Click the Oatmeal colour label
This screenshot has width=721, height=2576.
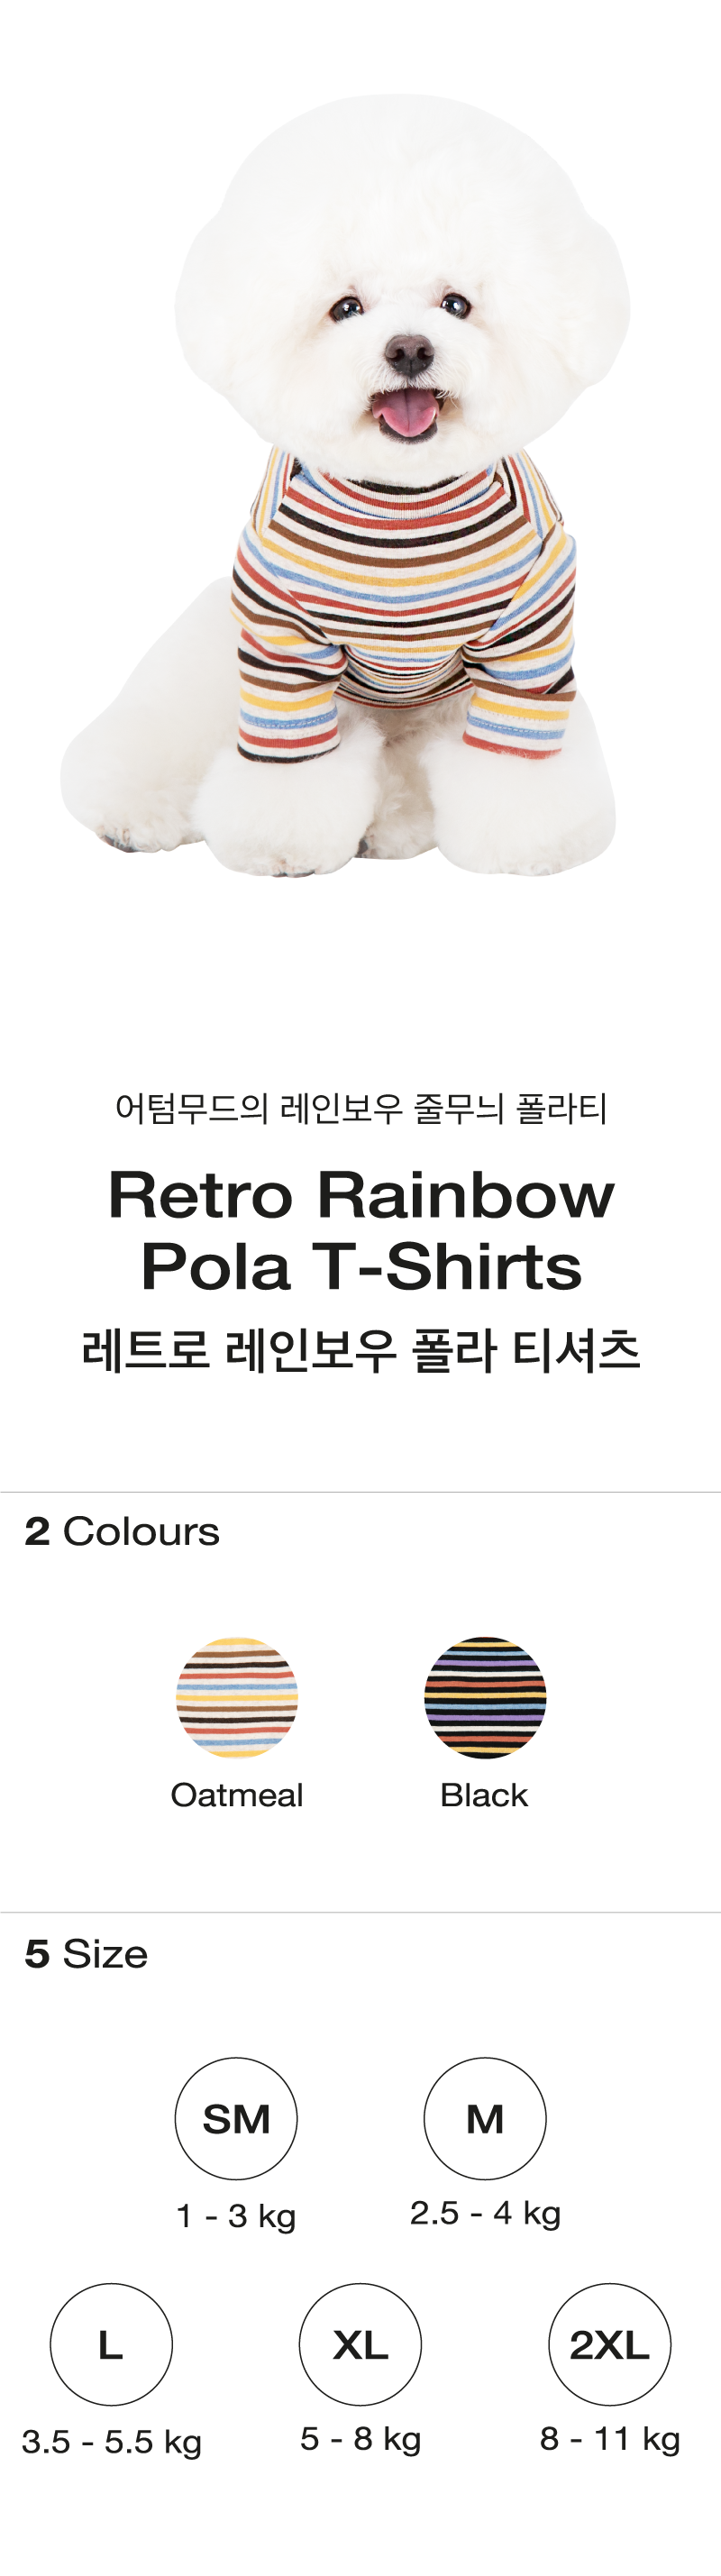pos(237,1795)
